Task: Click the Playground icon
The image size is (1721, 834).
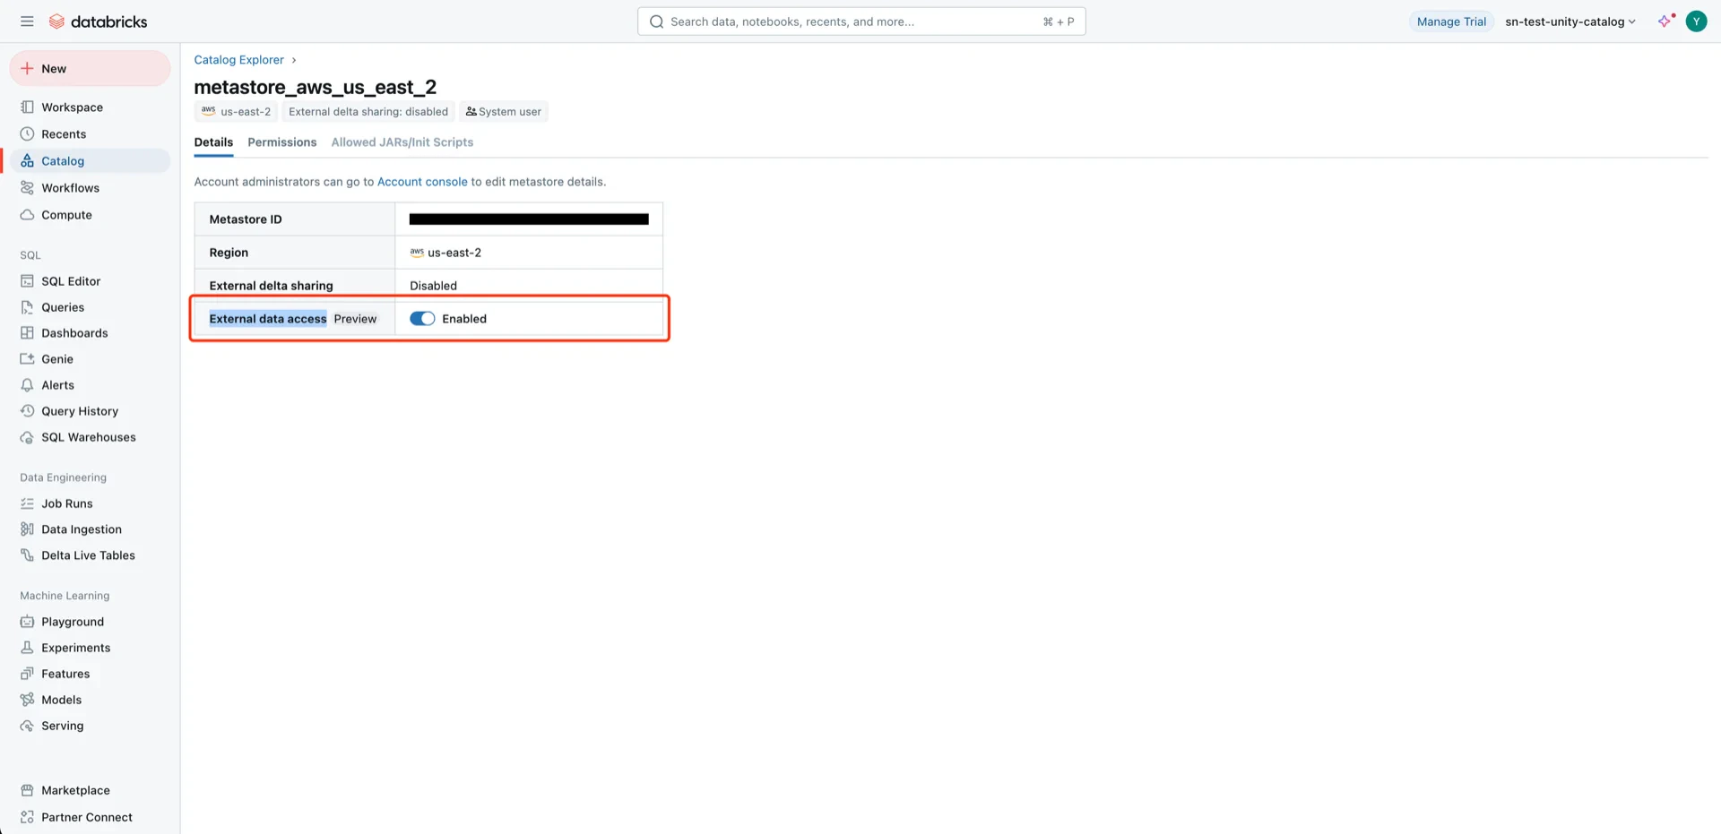Action: click(x=27, y=621)
